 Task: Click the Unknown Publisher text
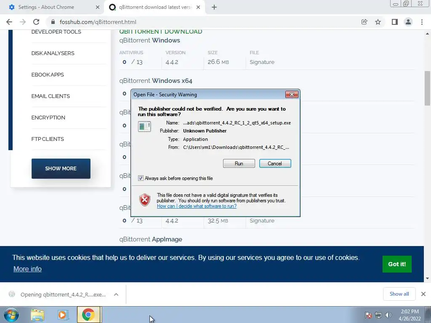coord(205,131)
